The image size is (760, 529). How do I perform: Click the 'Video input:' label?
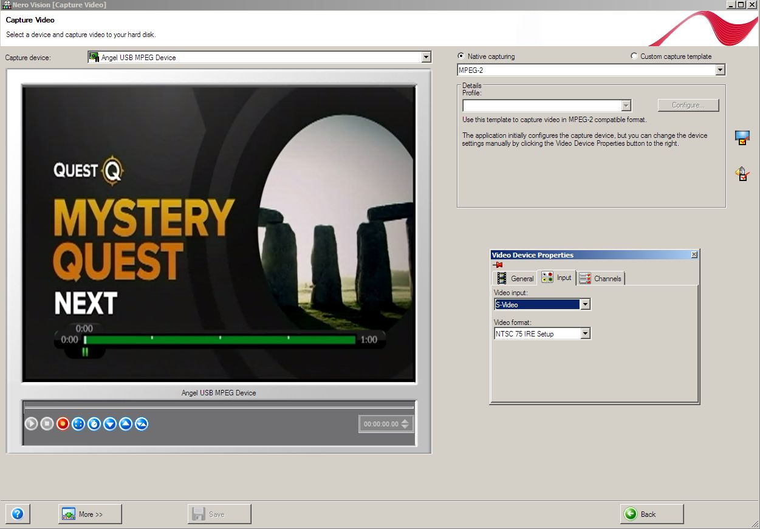pyautogui.click(x=511, y=293)
